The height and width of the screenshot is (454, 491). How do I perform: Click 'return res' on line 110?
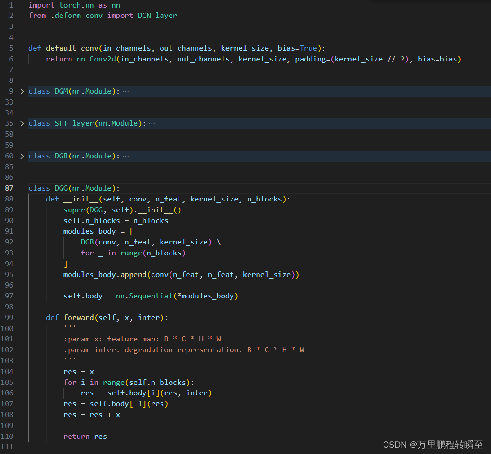[85, 437]
